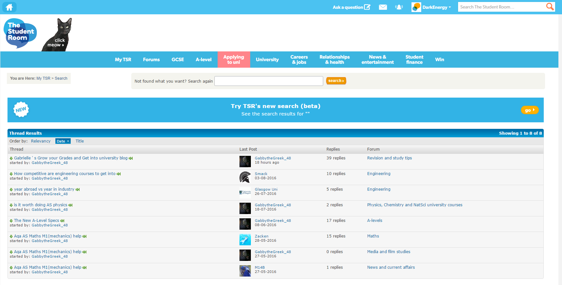Click the orange search button

(336, 81)
